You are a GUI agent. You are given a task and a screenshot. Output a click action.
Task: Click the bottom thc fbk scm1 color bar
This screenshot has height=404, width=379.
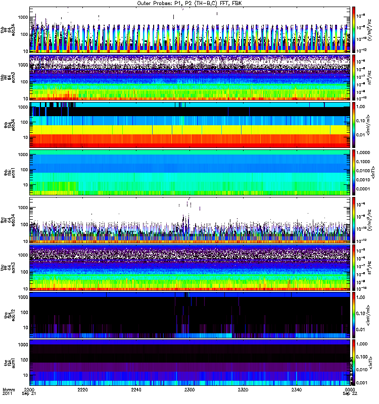click(x=354, y=362)
